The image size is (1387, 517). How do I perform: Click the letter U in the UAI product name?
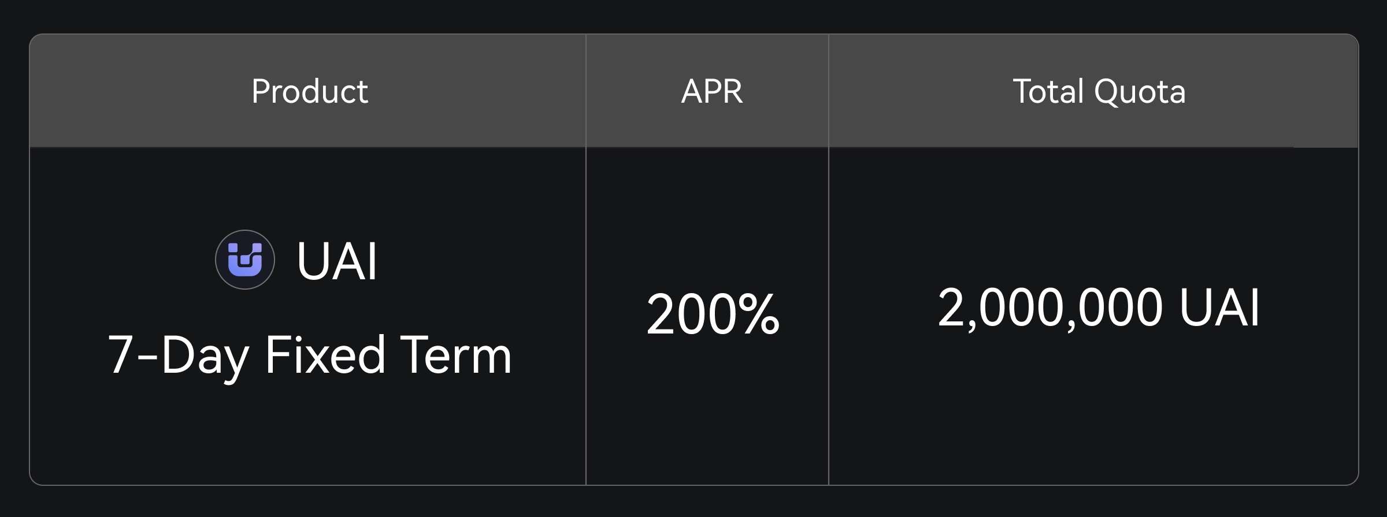(313, 261)
